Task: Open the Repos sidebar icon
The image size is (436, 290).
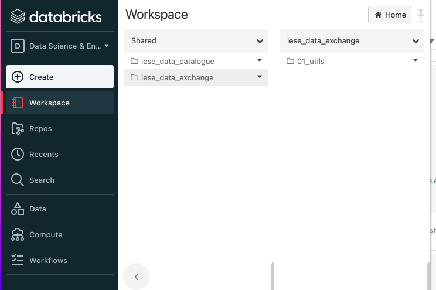Action: pyautogui.click(x=18, y=128)
